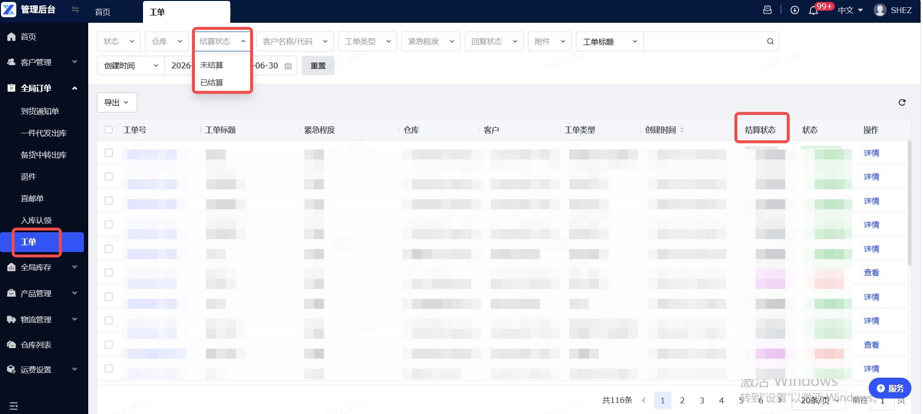
Task: Click the download icon in the header
Action: click(x=795, y=10)
